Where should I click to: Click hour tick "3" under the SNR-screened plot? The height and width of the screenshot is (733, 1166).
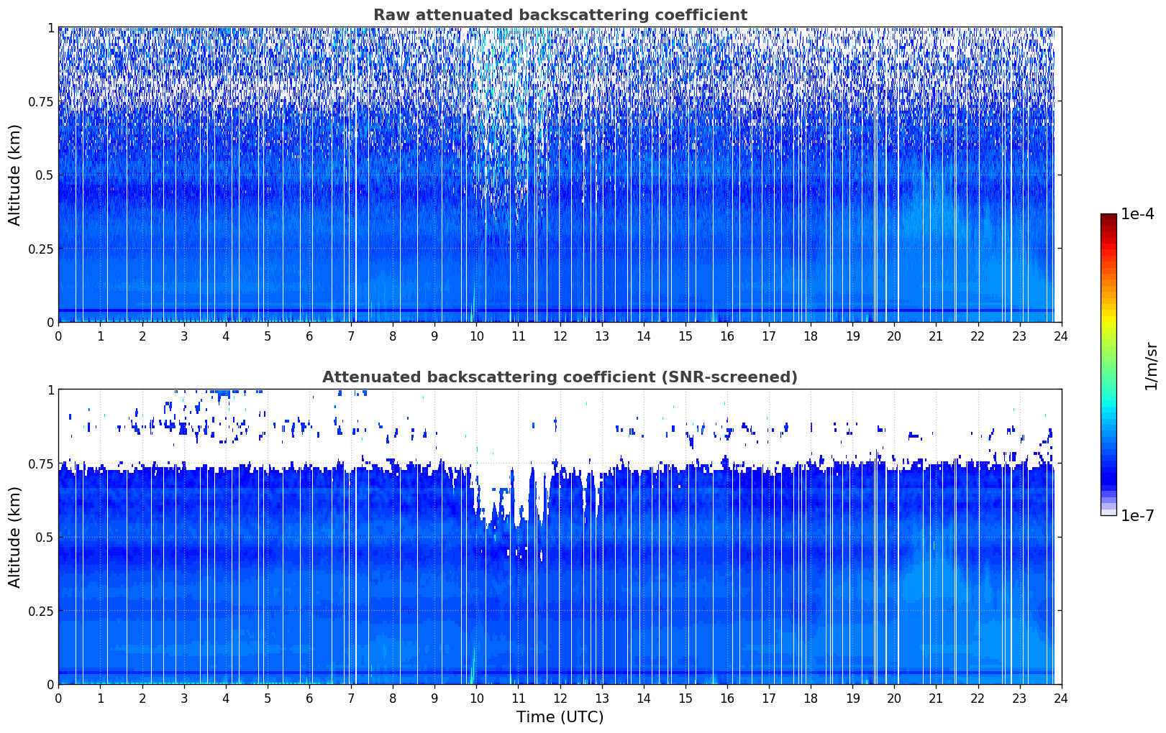184,698
